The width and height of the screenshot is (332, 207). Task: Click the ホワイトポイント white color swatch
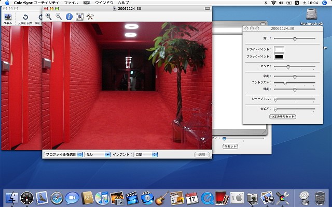click(279, 49)
